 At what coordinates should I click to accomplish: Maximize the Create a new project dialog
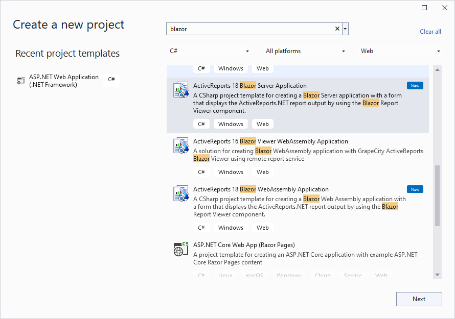coord(424,8)
